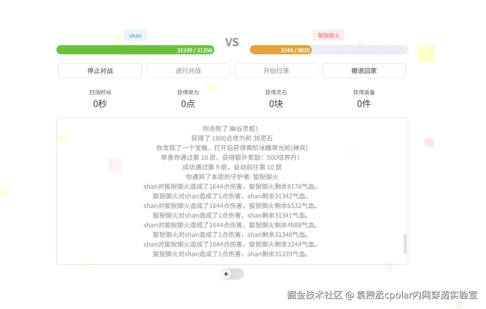The height and width of the screenshot is (309, 486).
Task: Click the VS label between health bars
Action: (232, 42)
